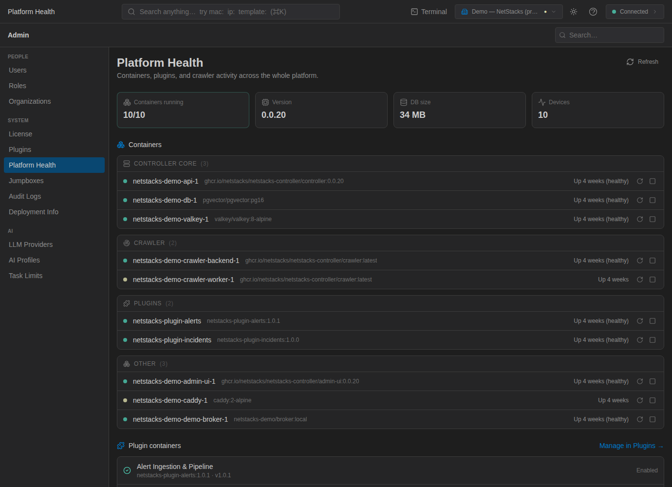Restart the netstacks-demo-crawler-worker-1 container
Viewport: 672px width, 487px height.
[640, 280]
